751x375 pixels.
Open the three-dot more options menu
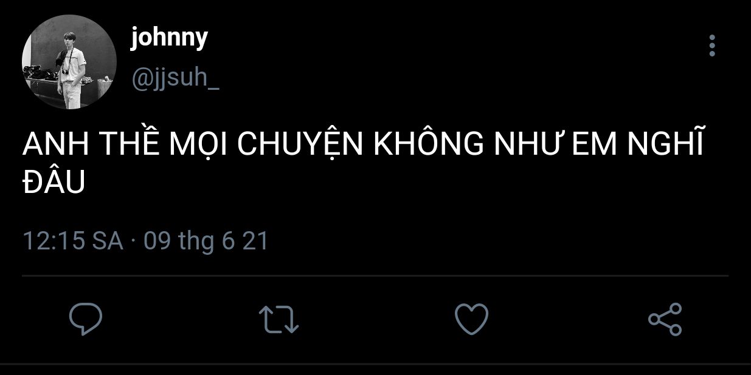pyautogui.click(x=712, y=46)
